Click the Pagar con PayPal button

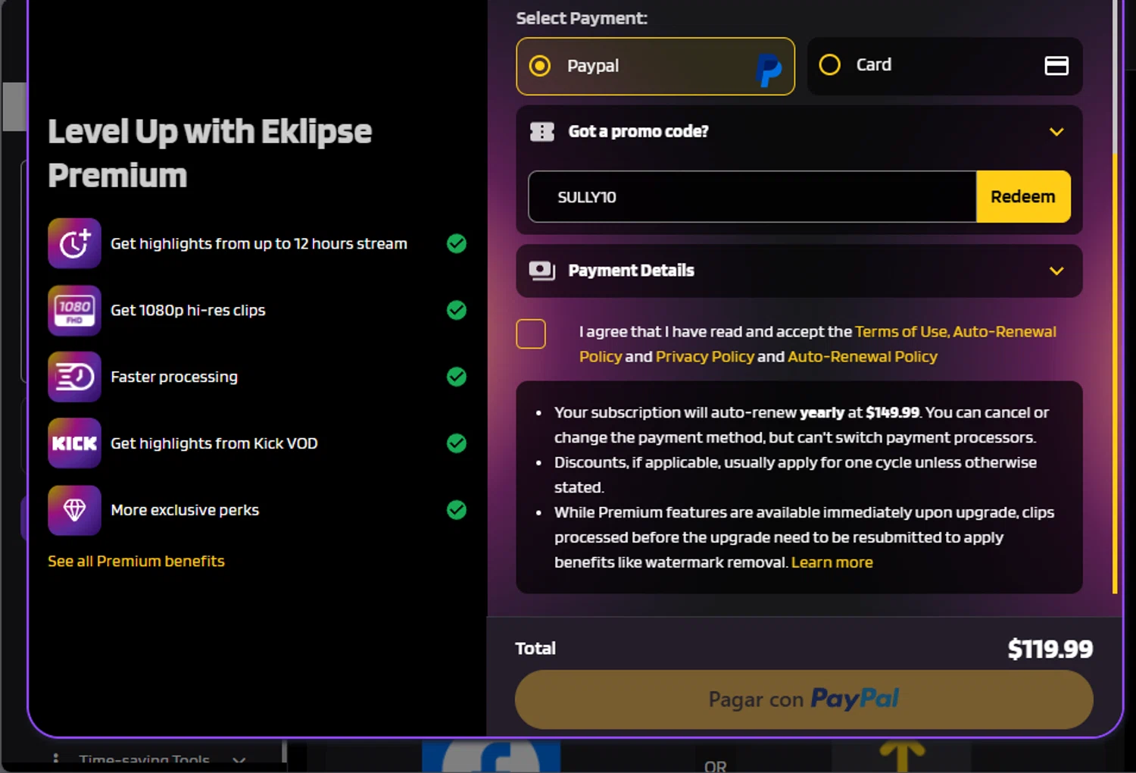(x=804, y=699)
